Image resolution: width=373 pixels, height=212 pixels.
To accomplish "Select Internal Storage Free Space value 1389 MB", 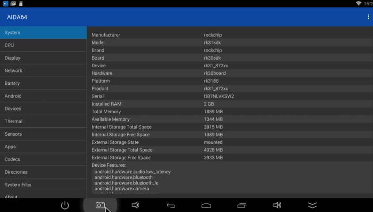I will [213, 134].
